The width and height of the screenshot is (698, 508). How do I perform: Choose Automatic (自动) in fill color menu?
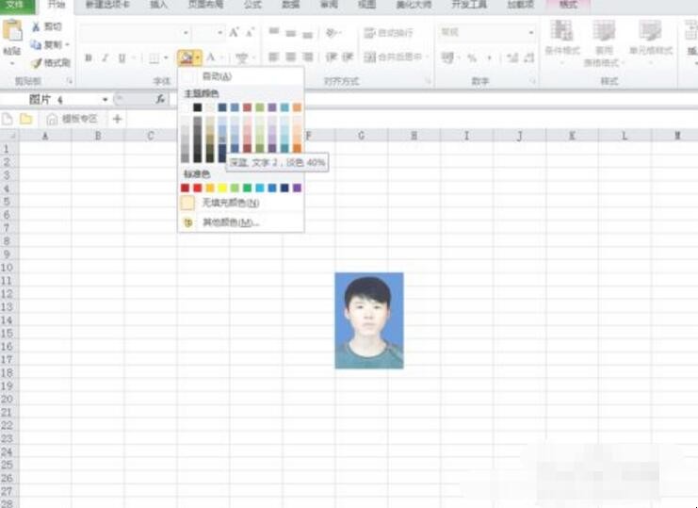(x=241, y=76)
